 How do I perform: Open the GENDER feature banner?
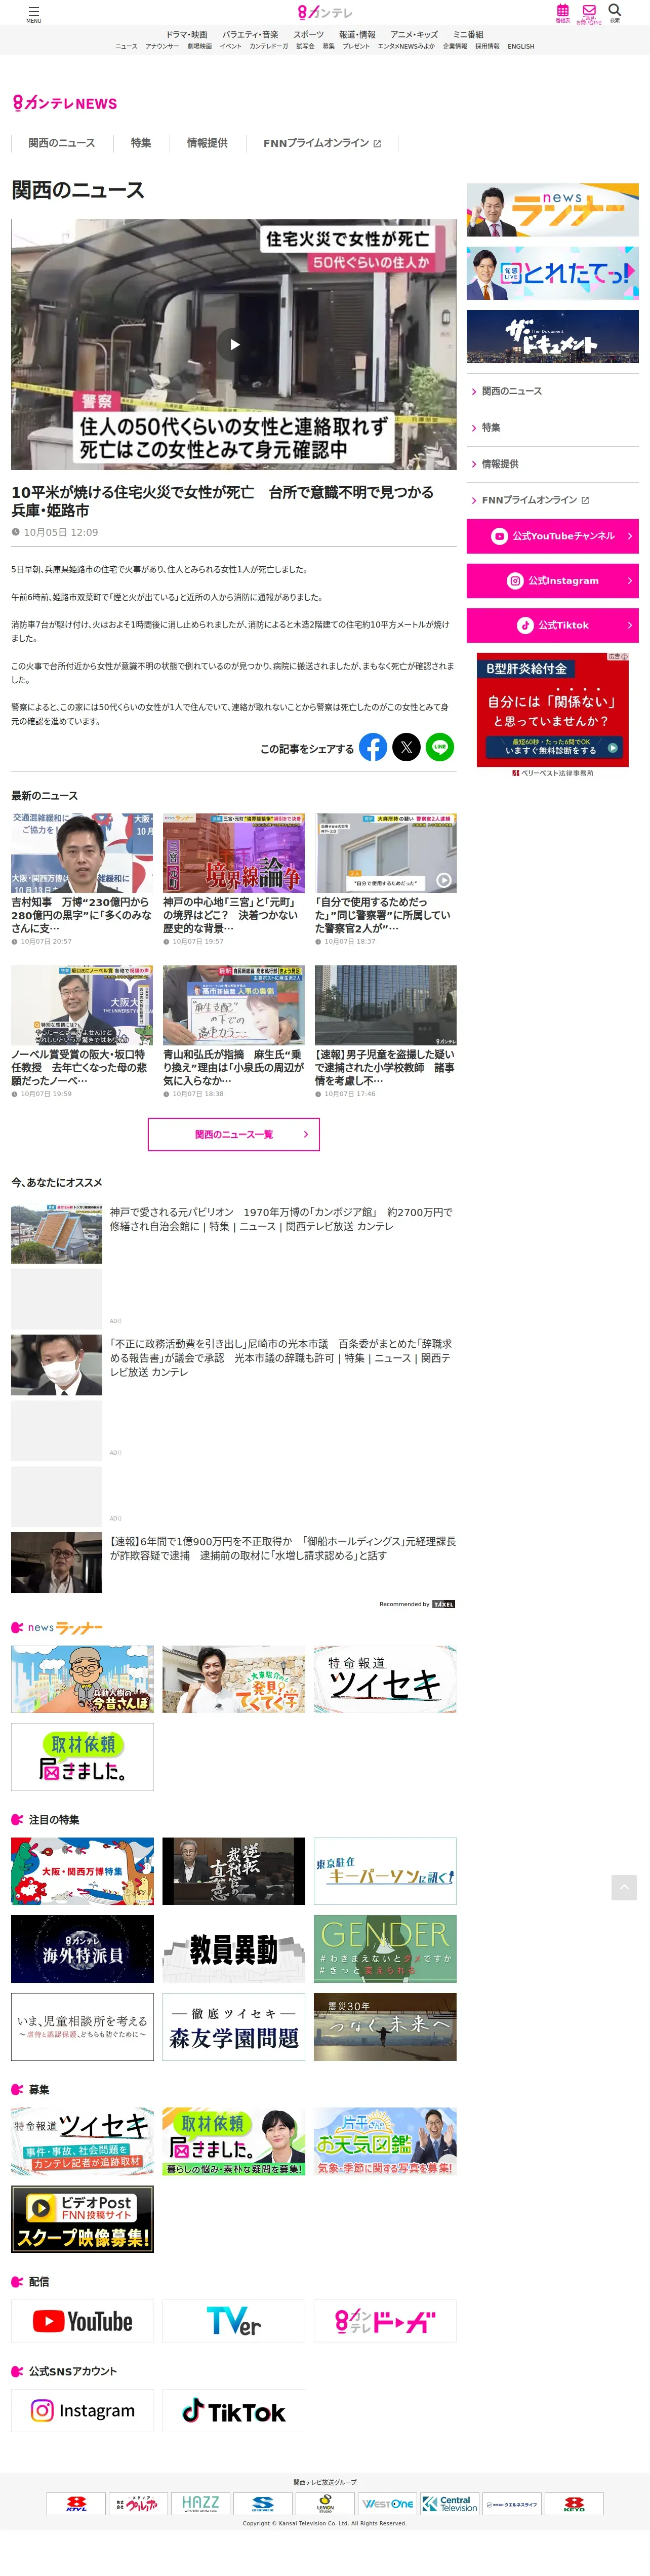pos(385,1949)
